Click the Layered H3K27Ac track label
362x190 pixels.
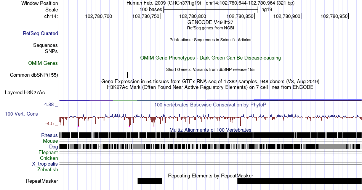point(25,92)
